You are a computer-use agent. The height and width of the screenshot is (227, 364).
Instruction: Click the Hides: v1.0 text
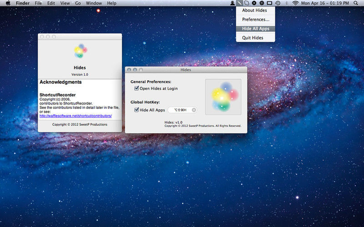173,122
